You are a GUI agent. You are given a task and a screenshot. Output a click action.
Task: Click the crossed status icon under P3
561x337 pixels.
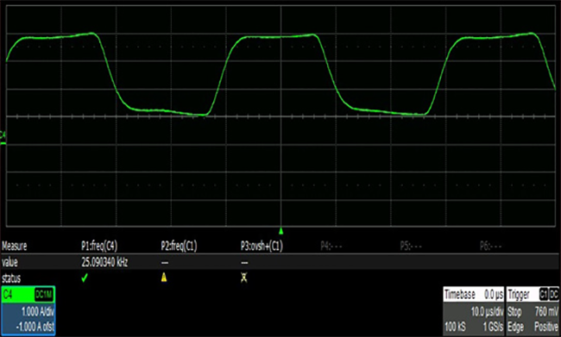[244, 278]
